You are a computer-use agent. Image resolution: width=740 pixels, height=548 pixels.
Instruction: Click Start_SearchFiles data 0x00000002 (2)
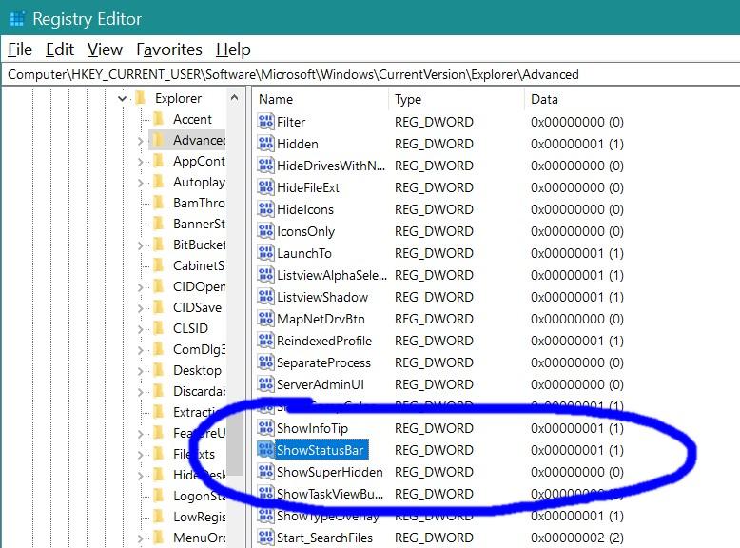click(577, 538)
